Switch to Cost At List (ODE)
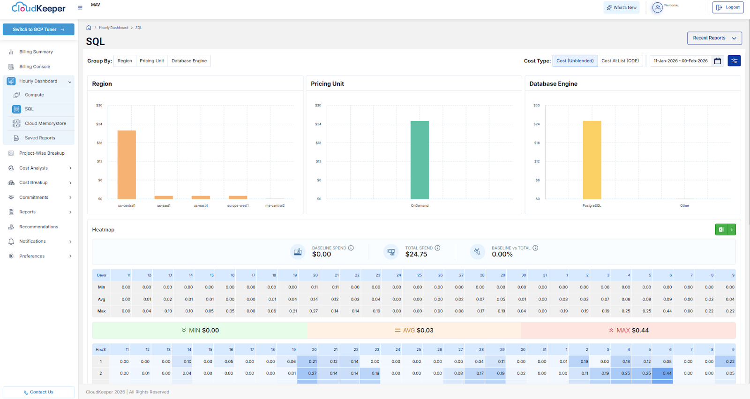 point(620,61)
